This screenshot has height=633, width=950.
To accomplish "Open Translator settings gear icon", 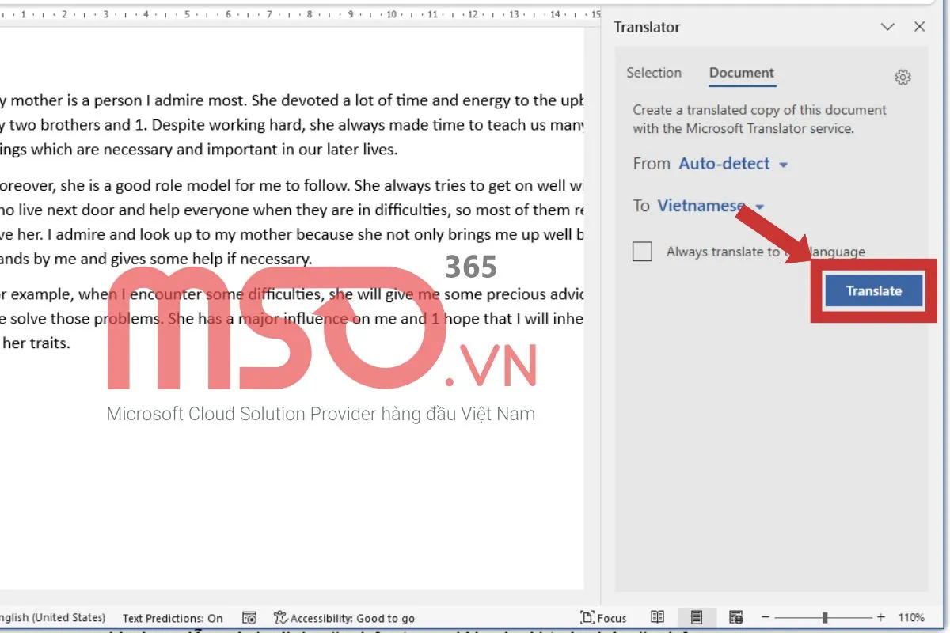I will (x=902, y=77).
